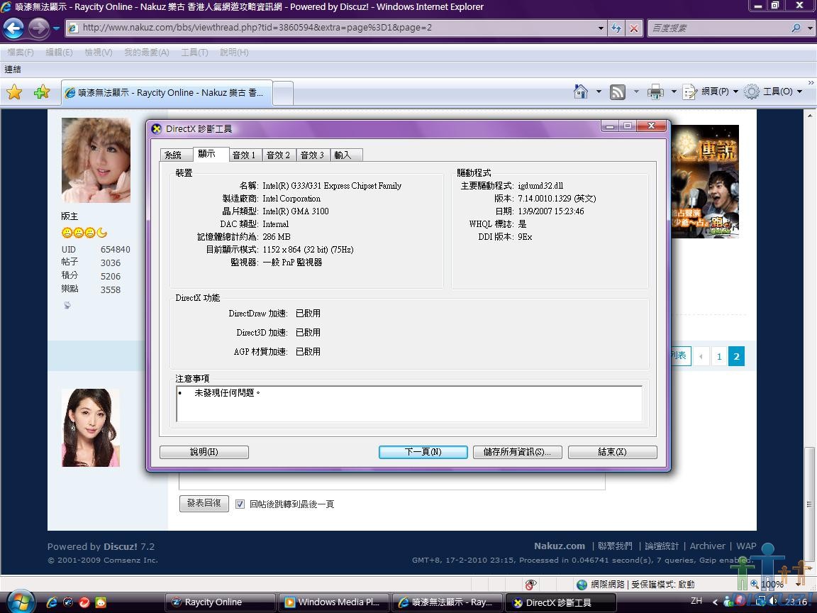
Task: Open a new blank browser tab
Action: (x=283, y=94)
